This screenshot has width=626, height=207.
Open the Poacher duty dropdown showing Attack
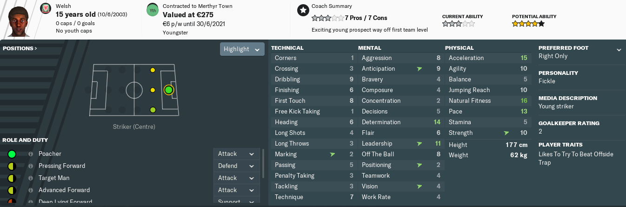pyautogui.click(x=236, y=154)
